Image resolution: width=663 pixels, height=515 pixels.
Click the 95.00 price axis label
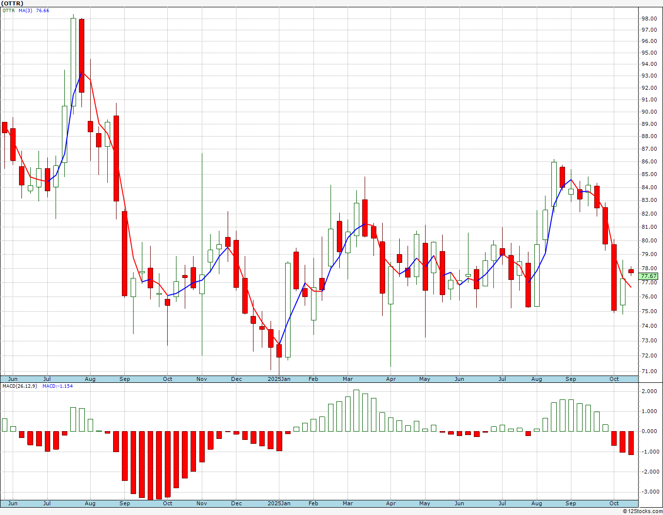pos(649,53)
